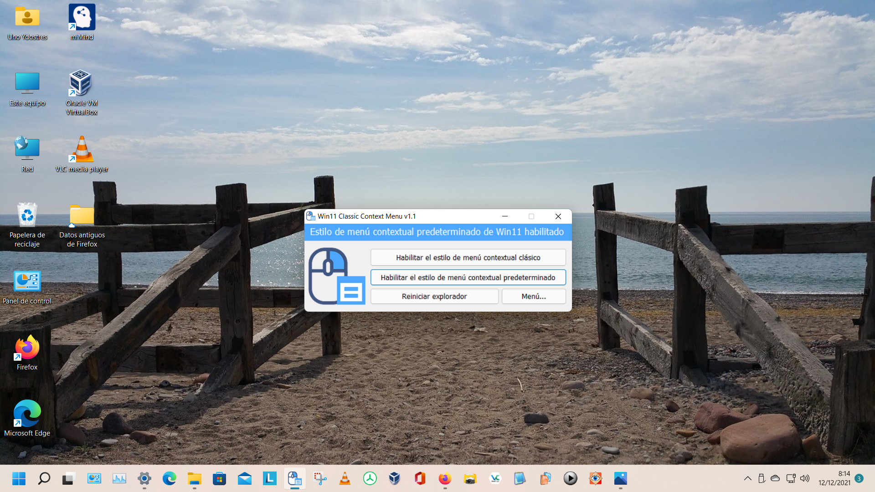Open the clock and date flyout
This screenshot has width=875, height=492.
tap(834, 478)
